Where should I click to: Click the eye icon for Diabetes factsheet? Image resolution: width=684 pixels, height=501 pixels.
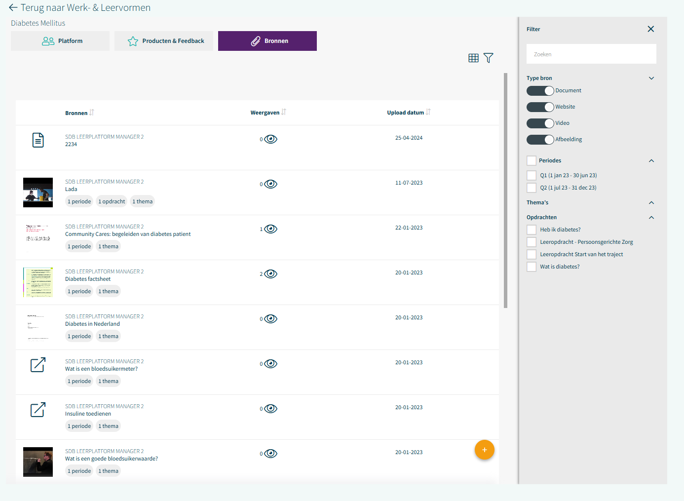pyautogui.click(x=270, y=274)
